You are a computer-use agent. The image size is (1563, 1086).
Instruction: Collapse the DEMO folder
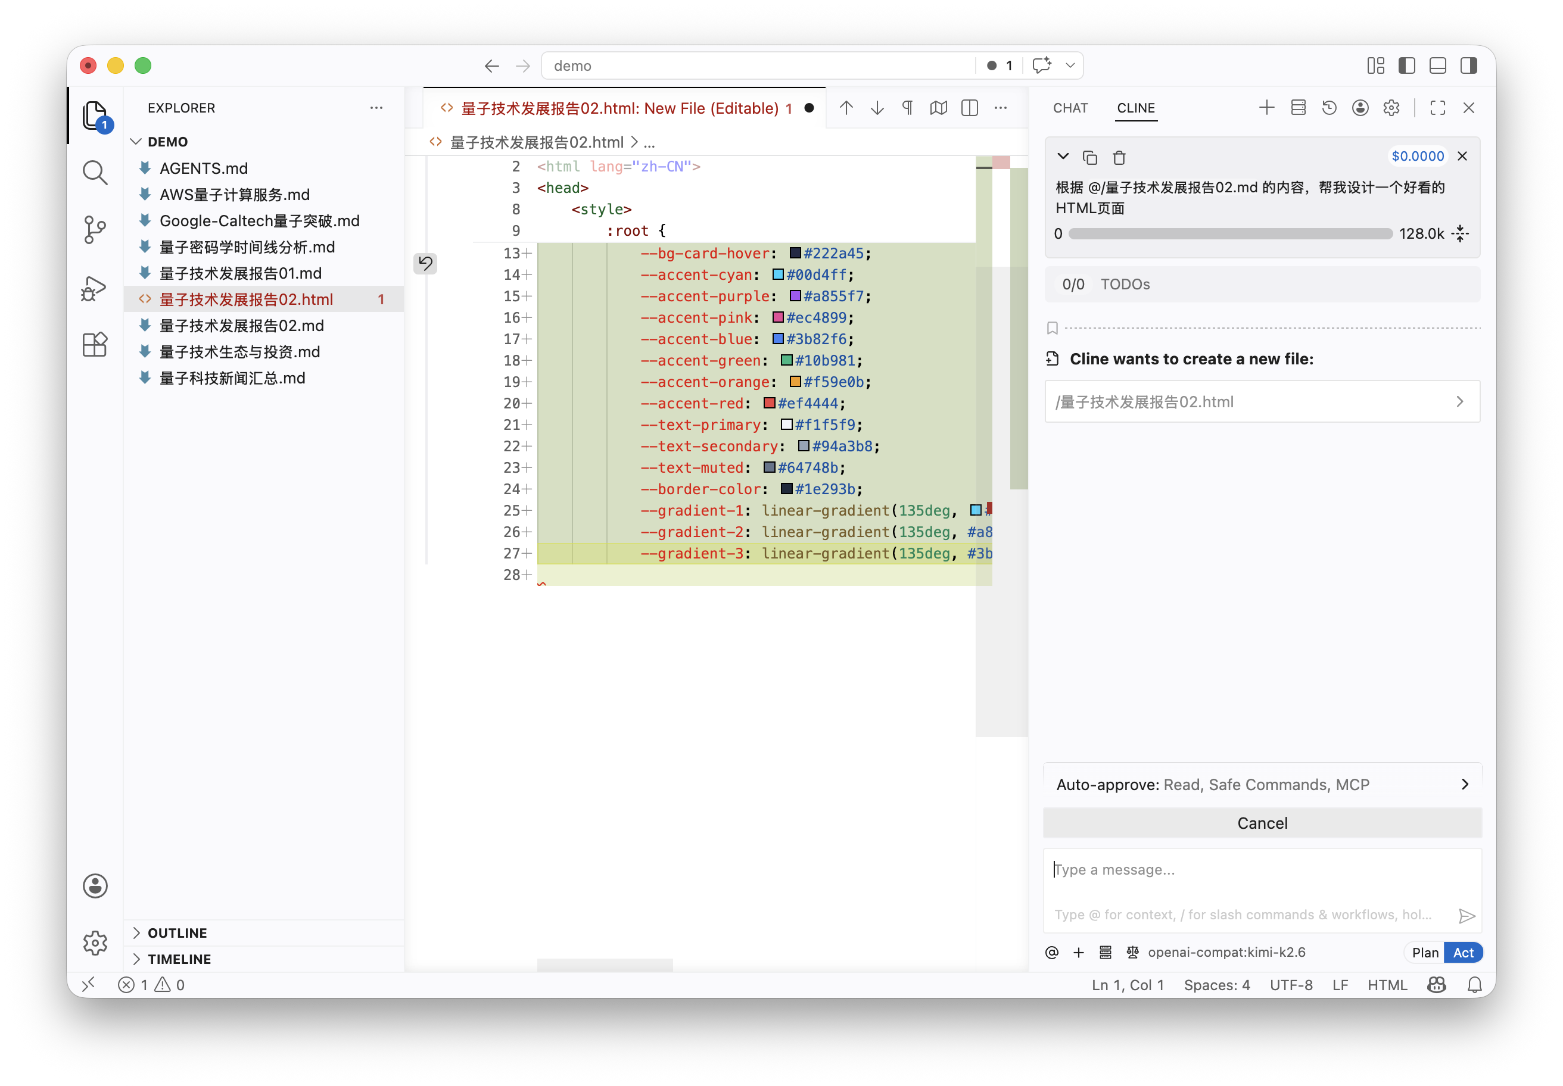[x=135, y=142]
